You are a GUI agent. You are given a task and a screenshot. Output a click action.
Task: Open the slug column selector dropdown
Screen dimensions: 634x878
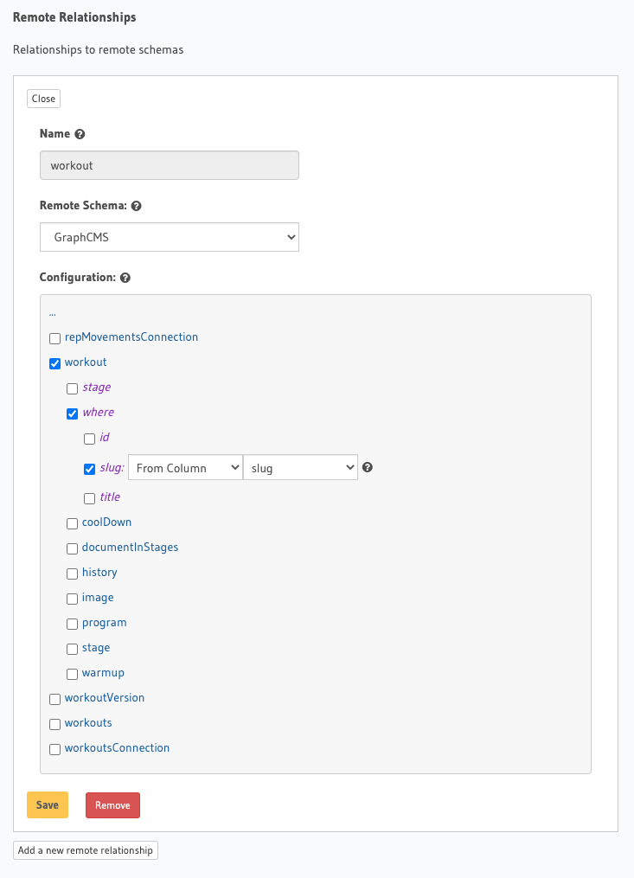[x=300, y=468]
